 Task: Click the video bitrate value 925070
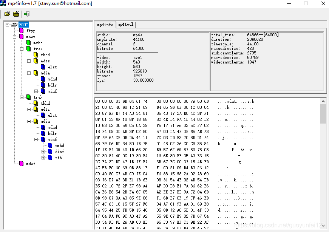pos(140,71)
